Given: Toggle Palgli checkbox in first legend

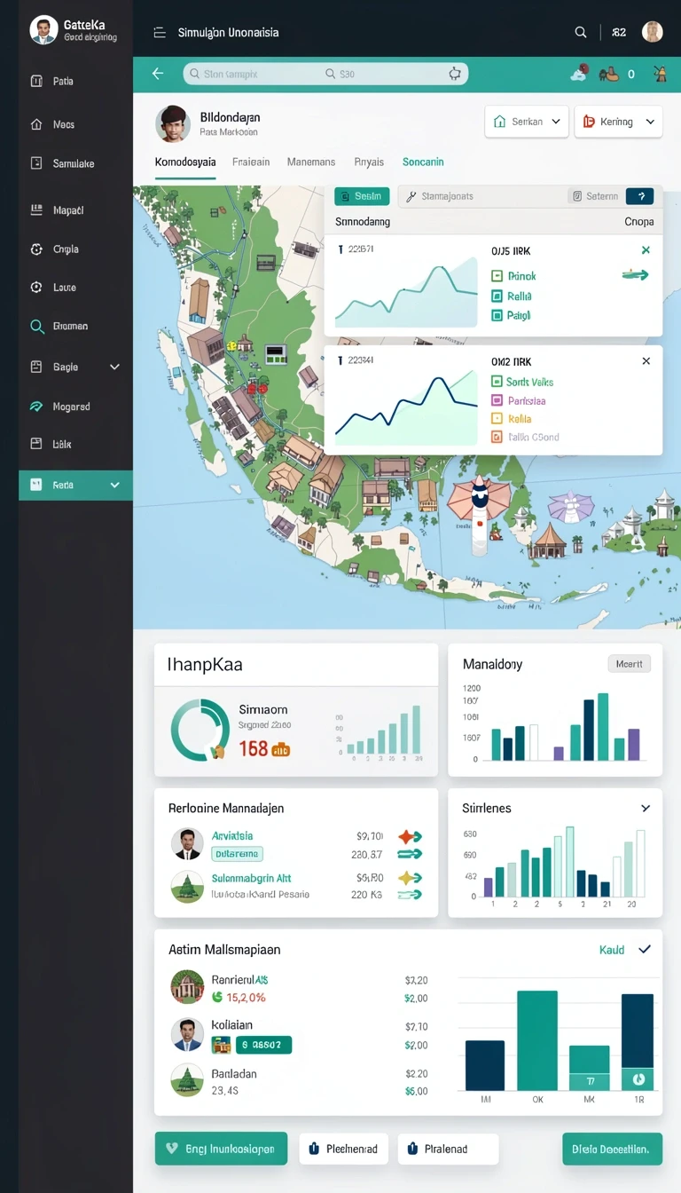Looking at the screenshot, I should pos(497,316).
